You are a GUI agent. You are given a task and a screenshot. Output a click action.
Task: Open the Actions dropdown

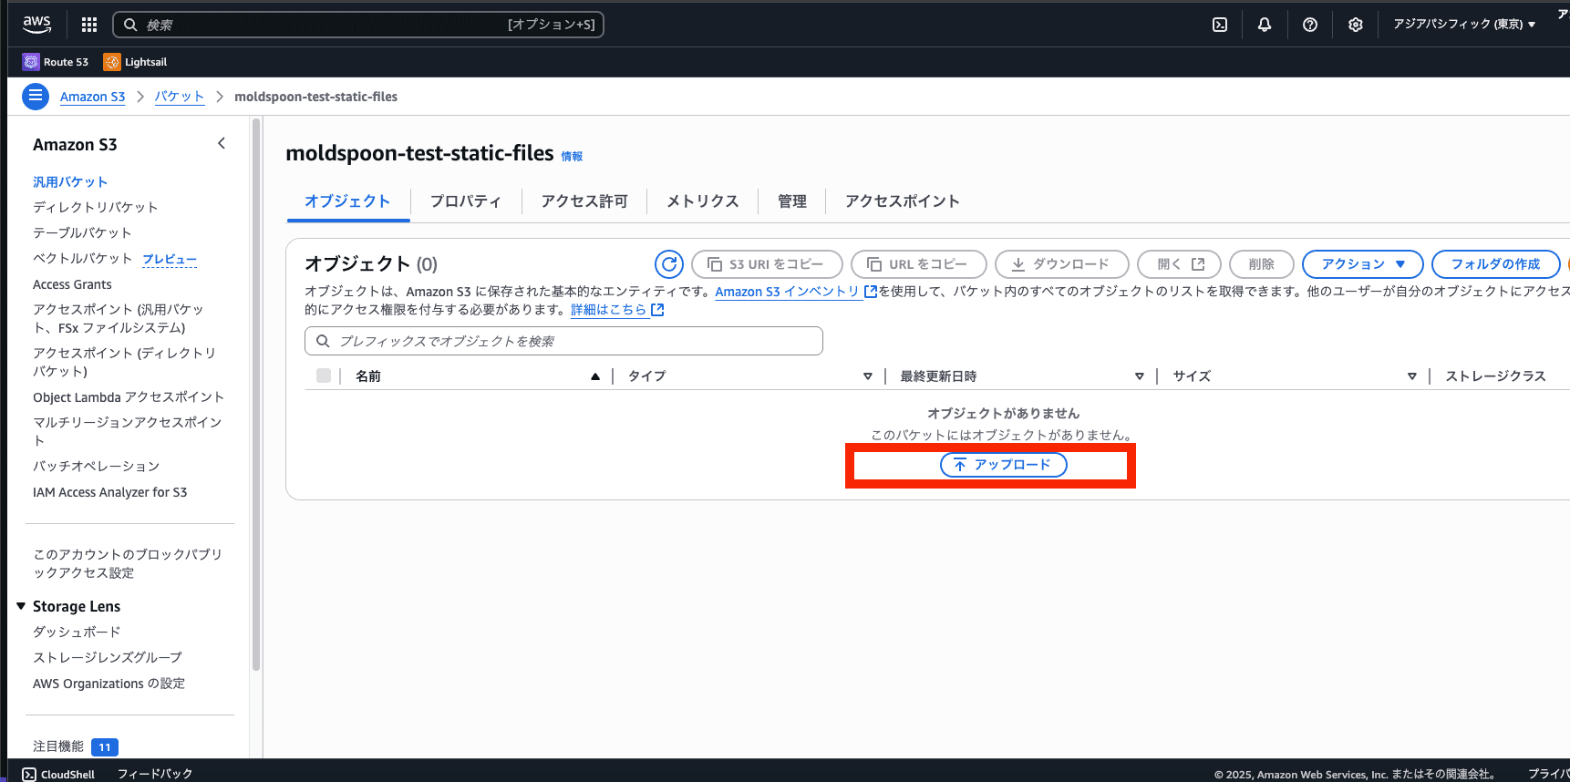(x=1362, y=264)
